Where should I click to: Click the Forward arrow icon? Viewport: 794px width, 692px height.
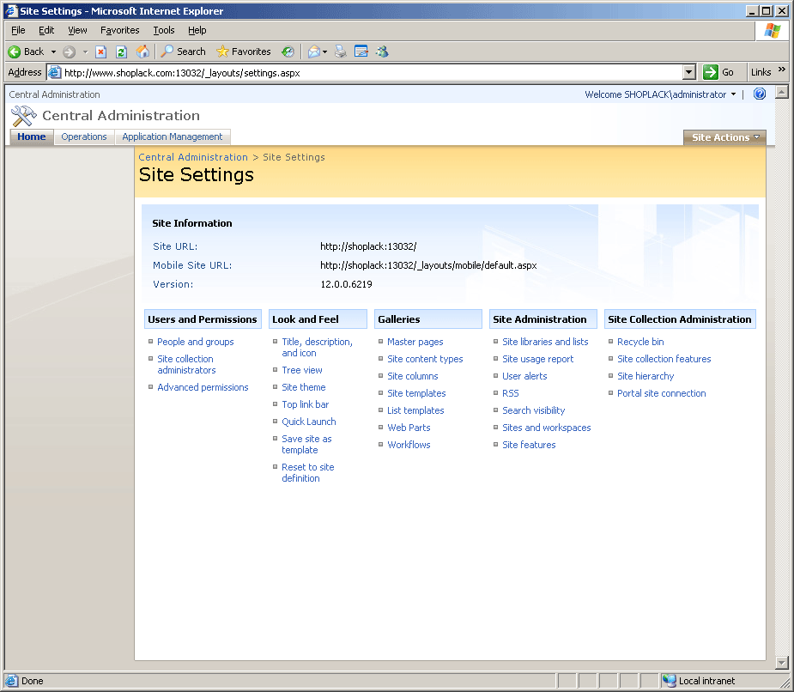tap(70, 52)
